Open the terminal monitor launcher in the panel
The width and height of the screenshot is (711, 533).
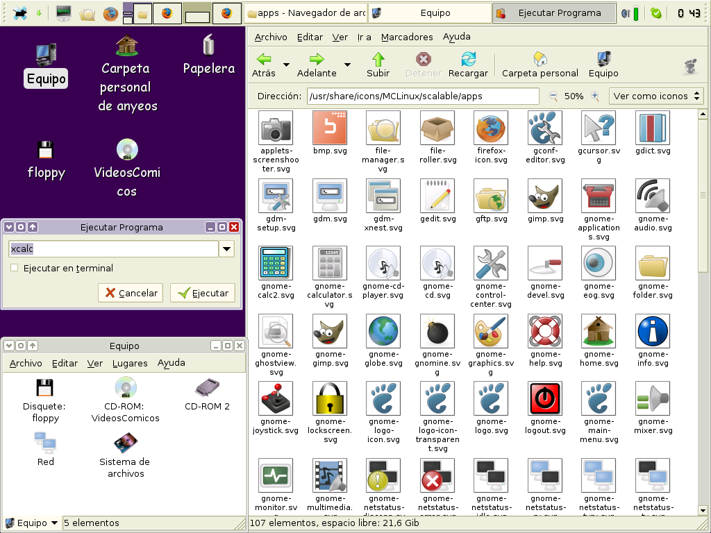coord(63,14)
